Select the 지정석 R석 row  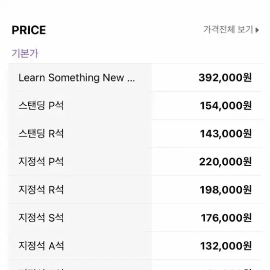(135, 190)
